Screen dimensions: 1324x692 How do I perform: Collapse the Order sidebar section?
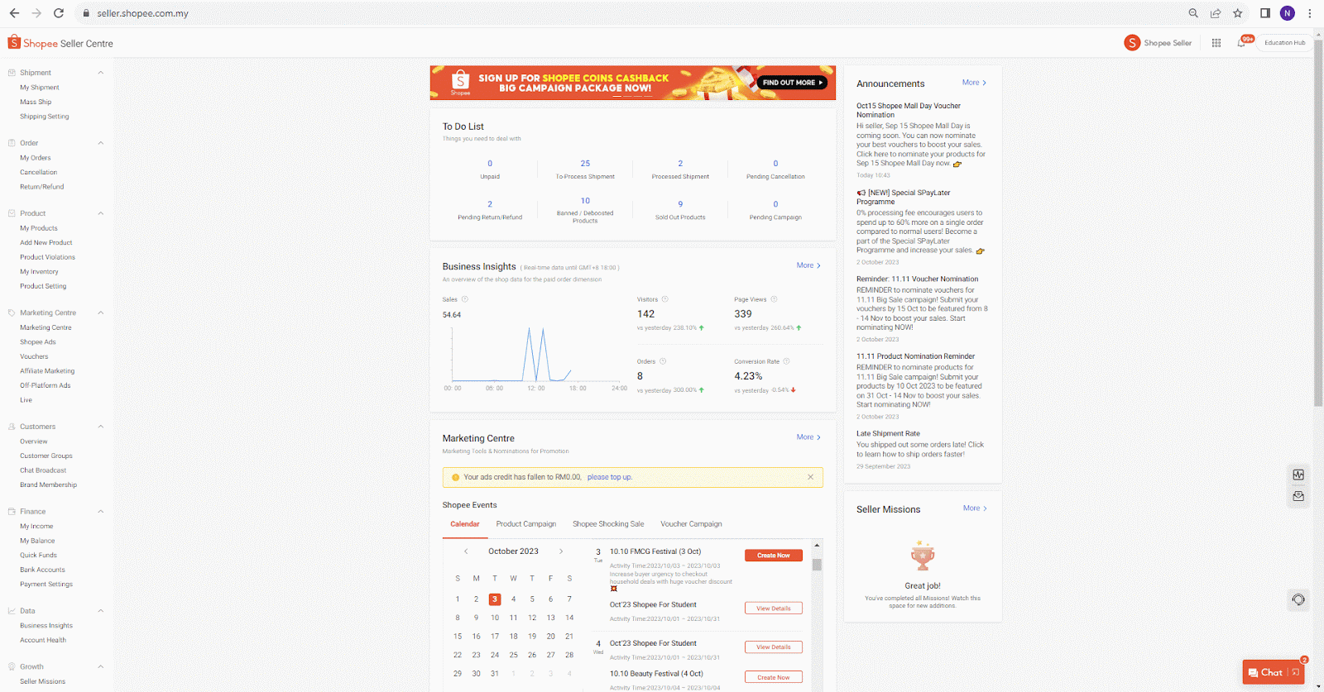coord(101,143)
